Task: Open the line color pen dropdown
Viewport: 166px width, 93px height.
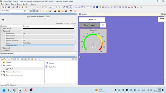Action: pyautogui.click(x=57, y=11)
